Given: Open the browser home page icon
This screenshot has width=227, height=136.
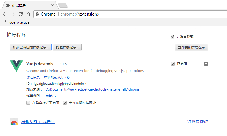Looking at the screenshot, I should tap(28, 14).
